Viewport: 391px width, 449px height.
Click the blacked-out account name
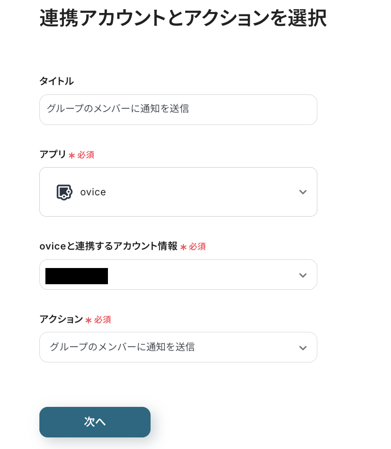coord(76,276)
